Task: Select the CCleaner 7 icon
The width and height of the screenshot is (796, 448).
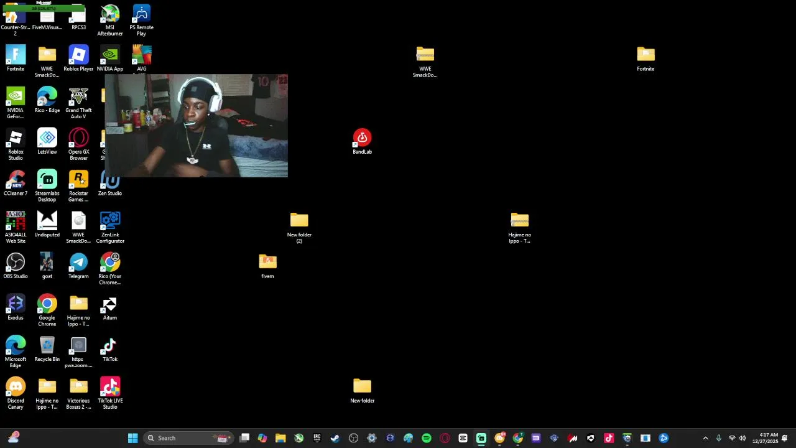Action: [x=16, y=184]
